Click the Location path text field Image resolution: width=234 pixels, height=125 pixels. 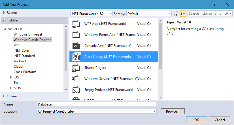[95, 111]
